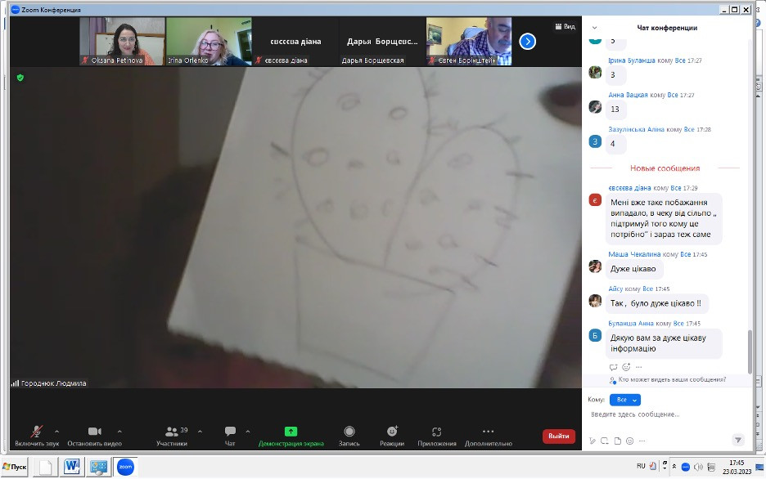Viewport: 766px width, 479px height.
Task: Select Irina Orlenko video thumbnail
Action: tap(209, 42)
